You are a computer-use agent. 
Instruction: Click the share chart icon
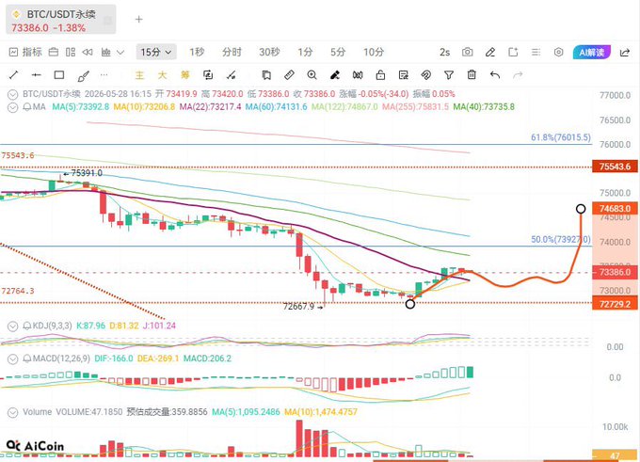click(x=625, y=53)
